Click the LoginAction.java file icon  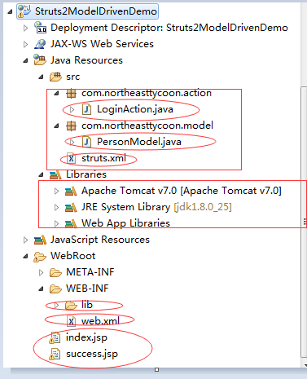pos(86,109)
